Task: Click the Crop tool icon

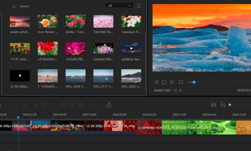Action: coord(62,105)
